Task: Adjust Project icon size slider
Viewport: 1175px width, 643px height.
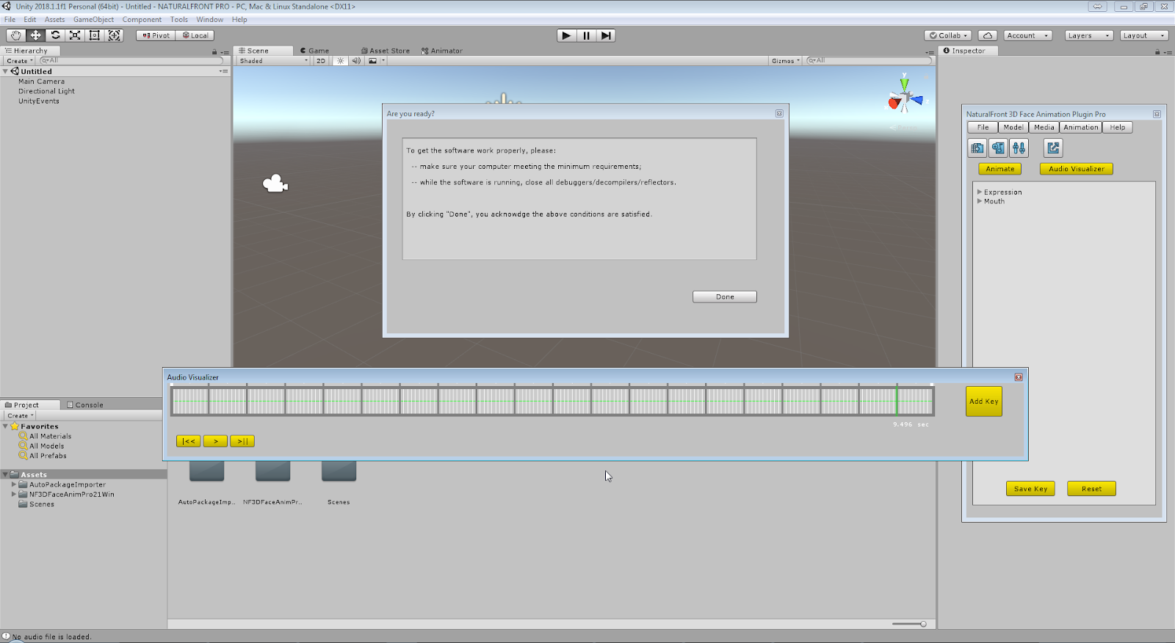Action: (x=909, y=624)
